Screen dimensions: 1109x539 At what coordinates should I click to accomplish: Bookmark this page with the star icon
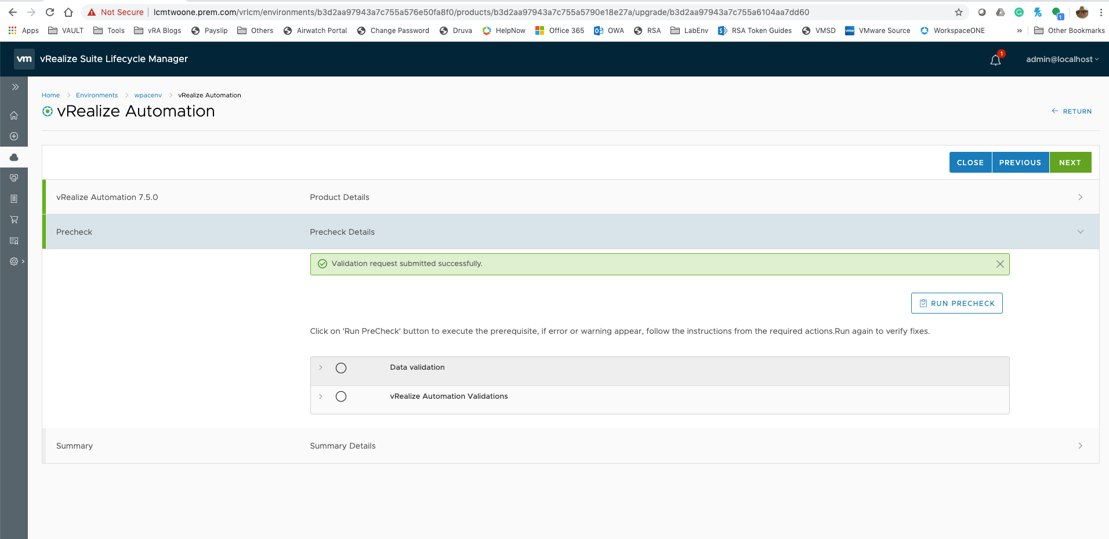coord(959,12)
